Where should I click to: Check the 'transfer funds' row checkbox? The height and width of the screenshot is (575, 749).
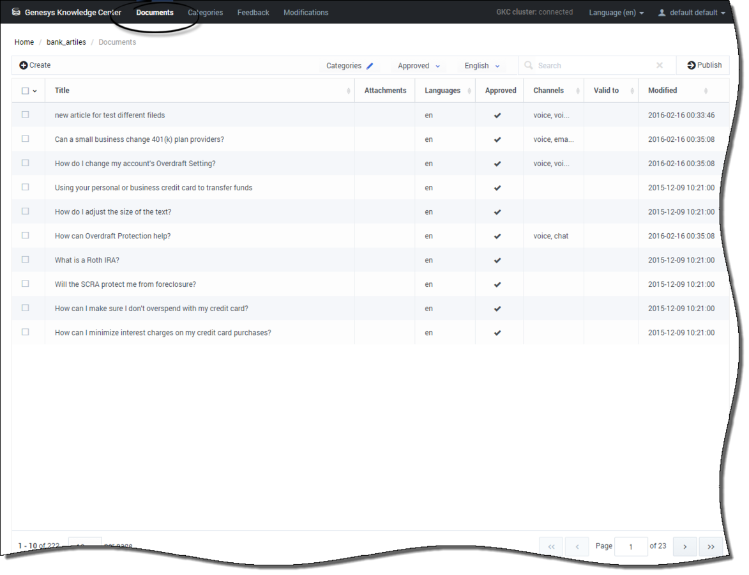pyautogui.click(x=26, y=187)
